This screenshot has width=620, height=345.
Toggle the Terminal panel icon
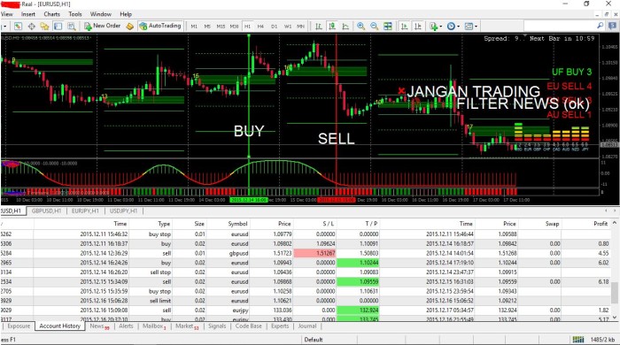pyautogui.click(x=58, y=26)
